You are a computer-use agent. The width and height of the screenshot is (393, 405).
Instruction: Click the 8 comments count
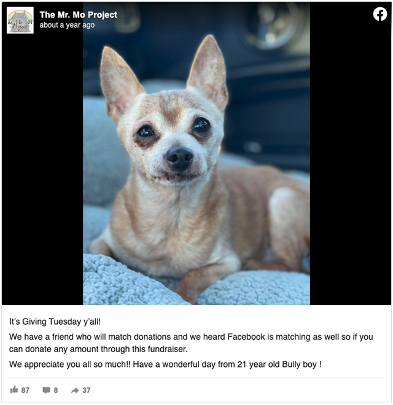[56, 390]
